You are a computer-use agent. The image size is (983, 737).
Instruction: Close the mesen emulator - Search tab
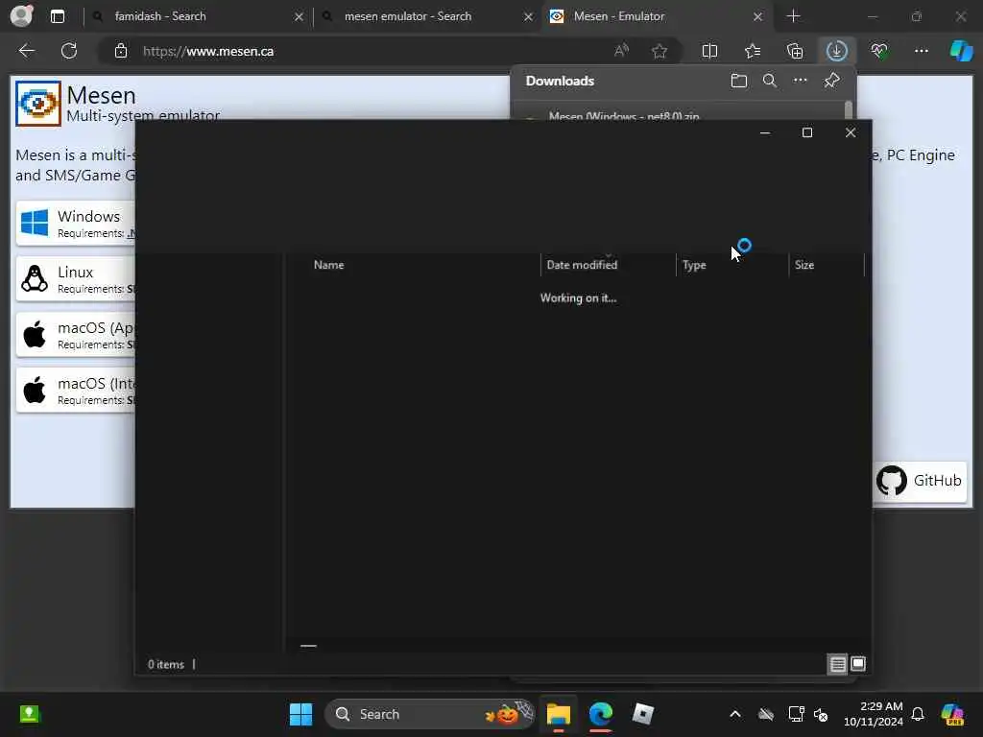coord(529,17)
